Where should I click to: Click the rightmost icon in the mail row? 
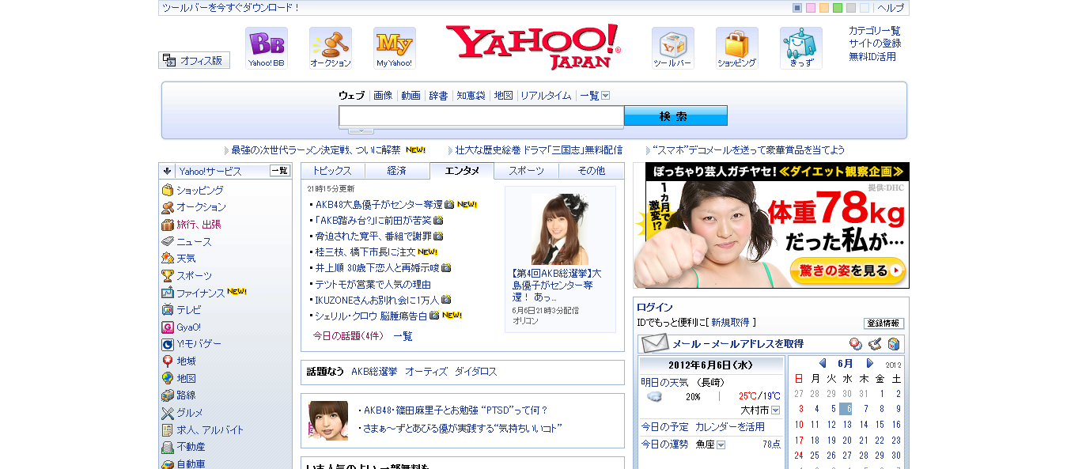(894, 344)
